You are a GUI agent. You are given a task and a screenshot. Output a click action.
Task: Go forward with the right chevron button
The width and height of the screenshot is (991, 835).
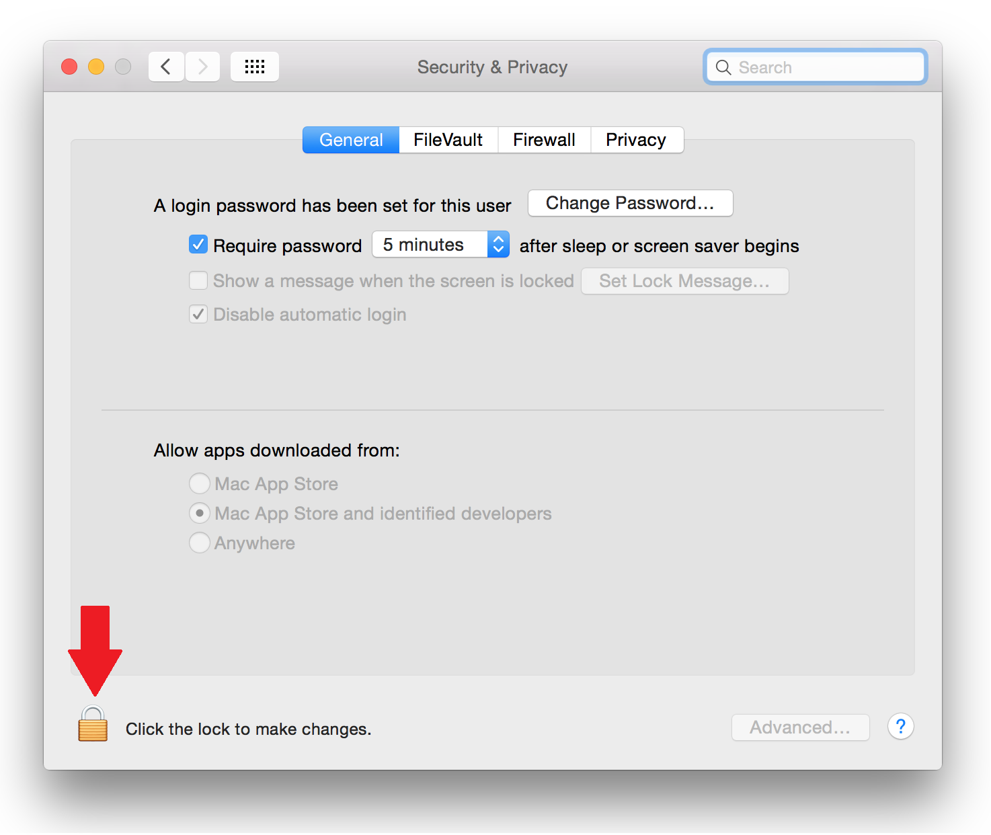click(x=202, y=67)
